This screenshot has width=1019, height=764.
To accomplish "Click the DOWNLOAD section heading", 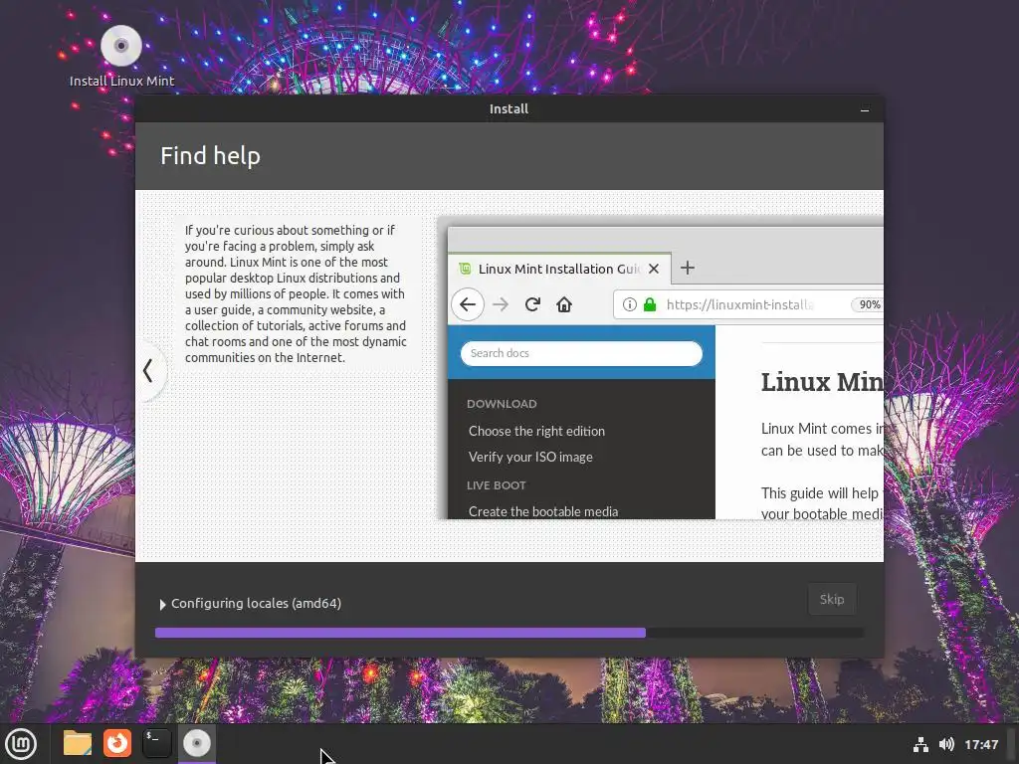I will pyautogui.click(x=502, y=404).
